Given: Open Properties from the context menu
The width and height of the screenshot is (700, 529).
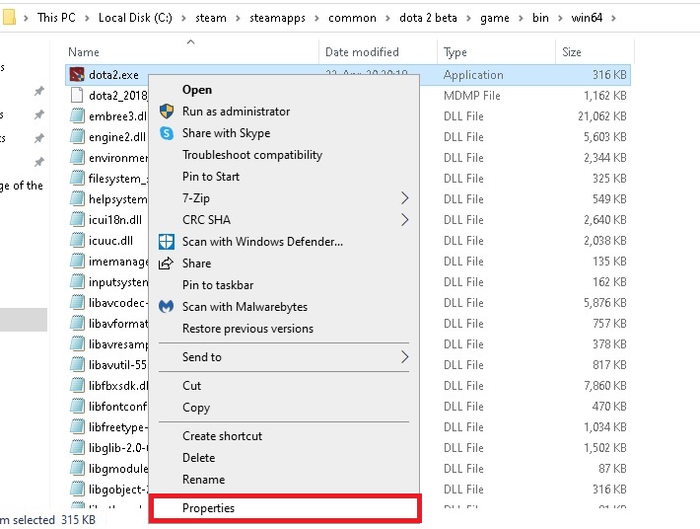Looking at the screenshot, I should (x=284, y=508).
